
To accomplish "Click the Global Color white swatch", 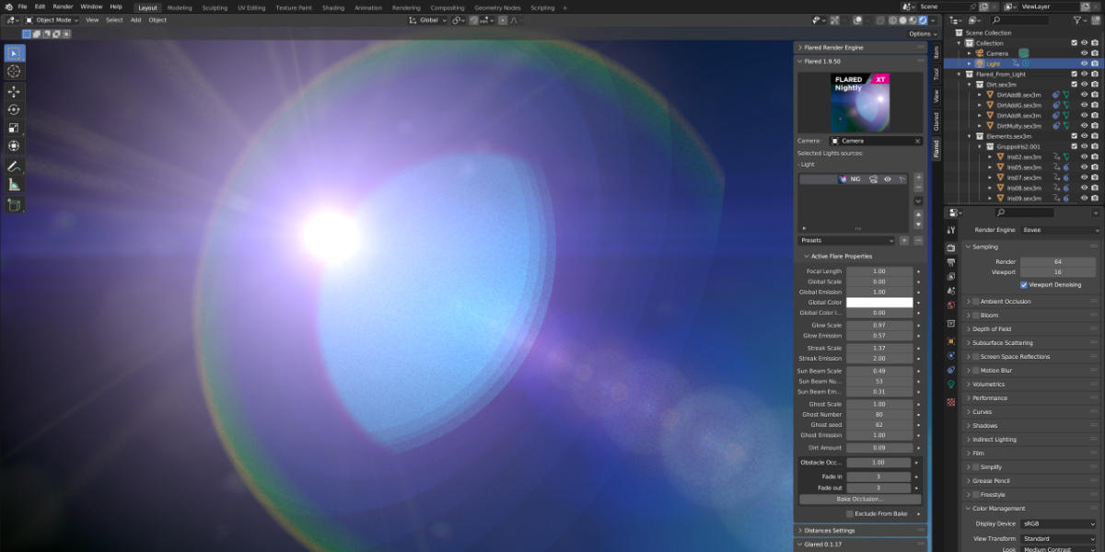I will pyautogui.click(x=879, y=302).
